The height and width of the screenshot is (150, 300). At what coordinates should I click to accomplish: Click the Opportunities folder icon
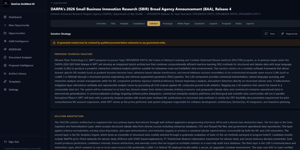click(x=5, y=33)
